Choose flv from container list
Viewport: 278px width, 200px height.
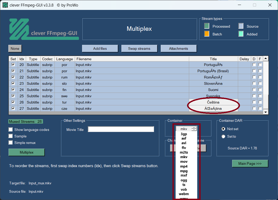pyautogui.click(x=184, y=148)
